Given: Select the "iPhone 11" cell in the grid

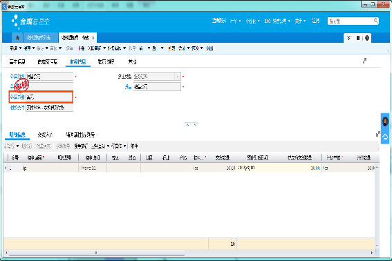Looking at the screenshot, I should [93, 168].
